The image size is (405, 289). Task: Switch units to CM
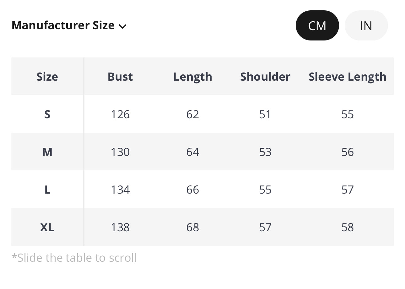coord(317,25)
